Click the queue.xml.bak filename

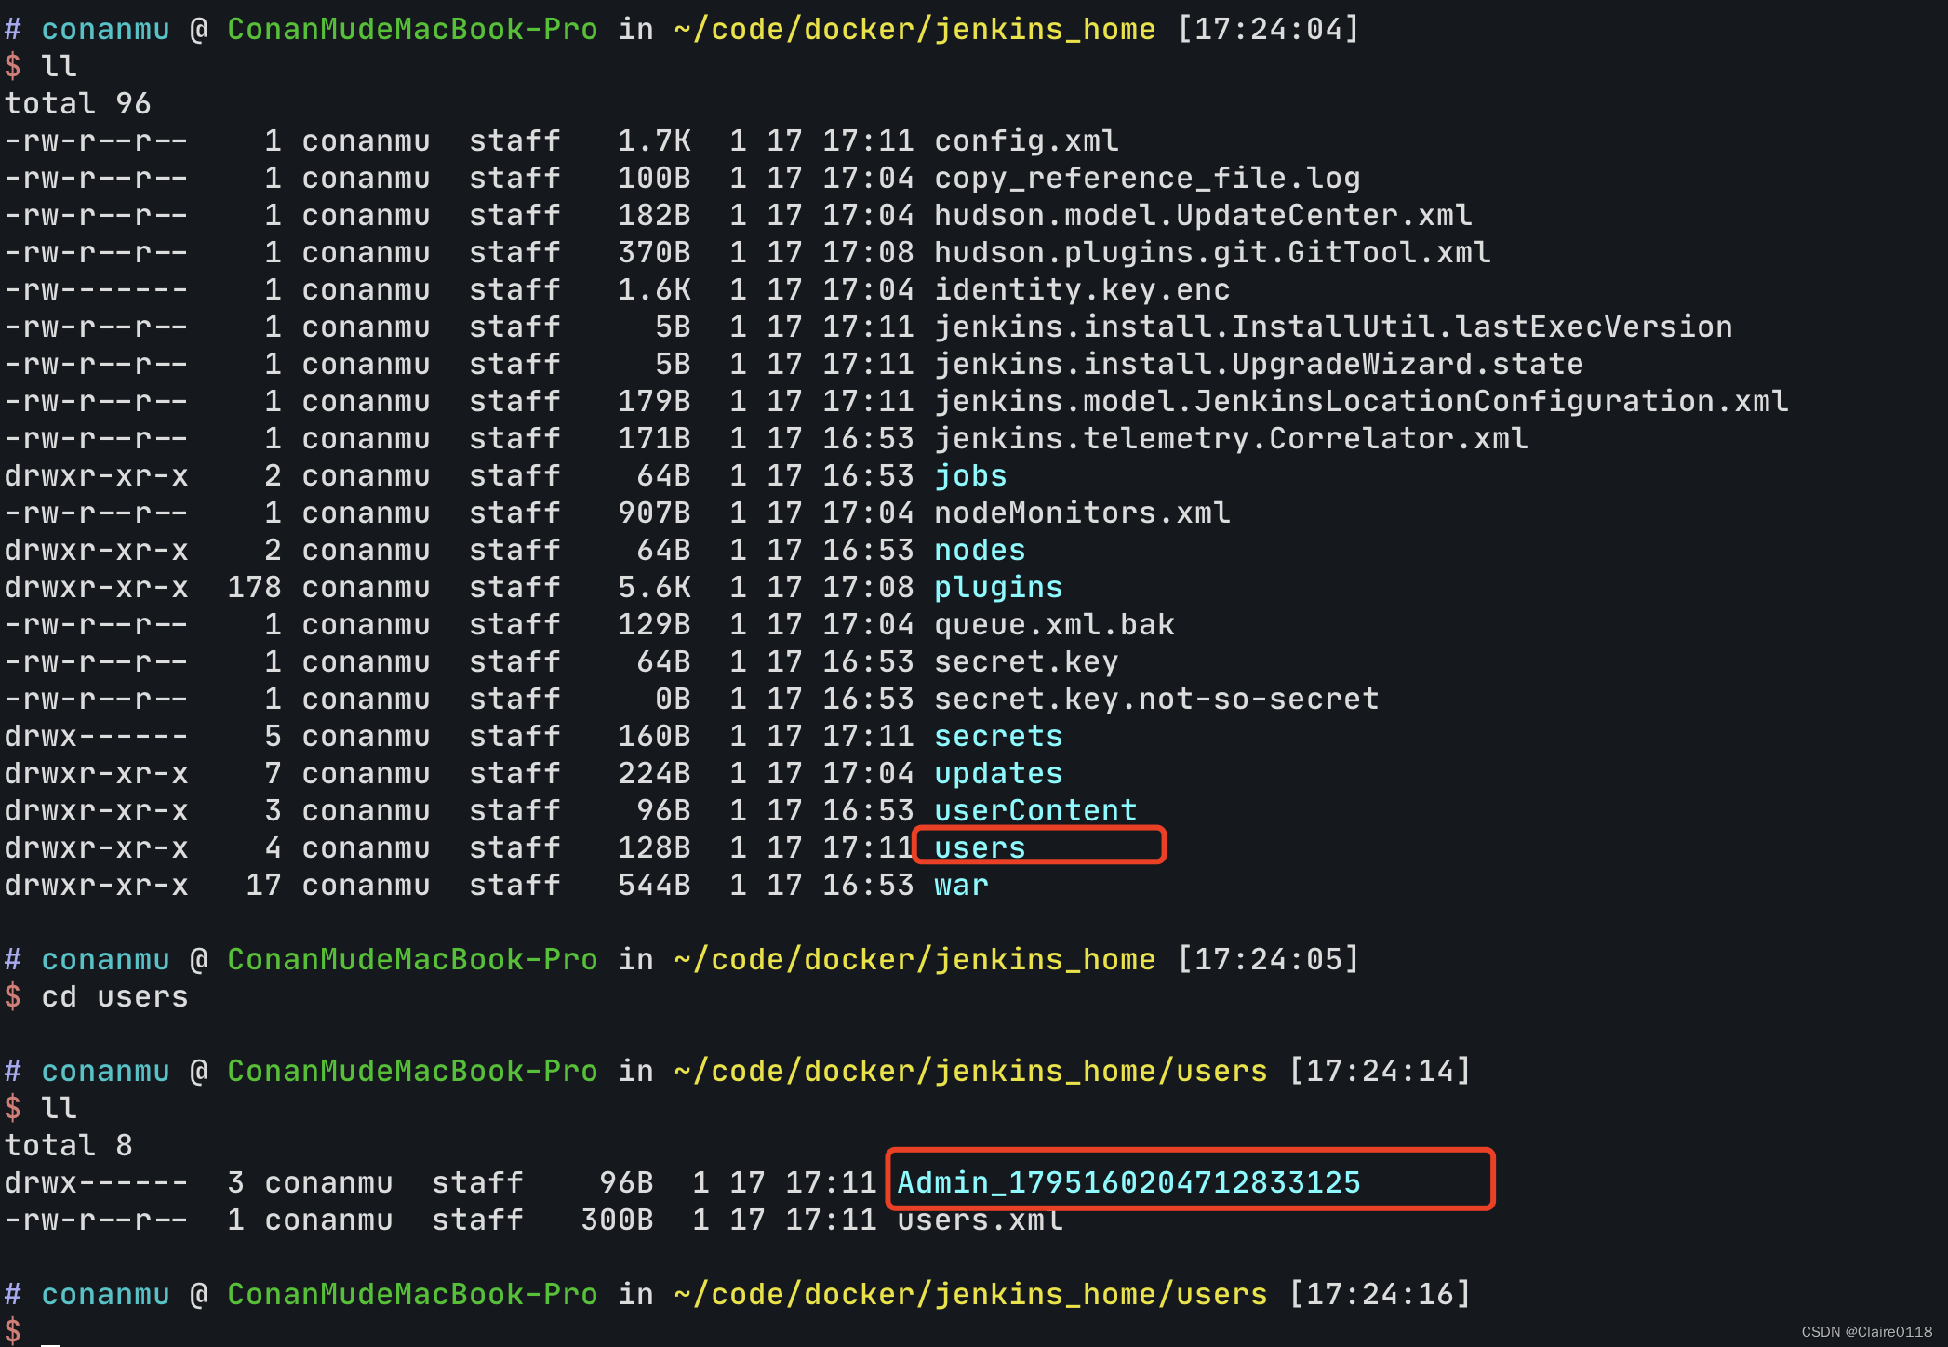click(1053, 625)
